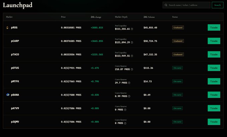Trade the pMTFK market
The image size is (227, 137).
[214, 81]
